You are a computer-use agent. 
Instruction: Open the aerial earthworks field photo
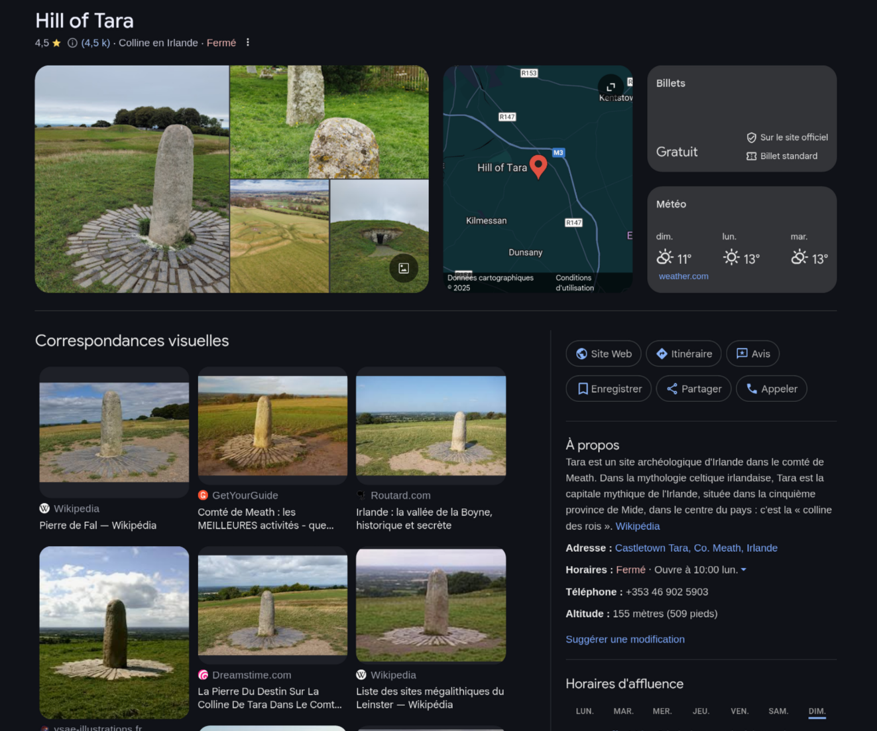click(x=279, y=236)
